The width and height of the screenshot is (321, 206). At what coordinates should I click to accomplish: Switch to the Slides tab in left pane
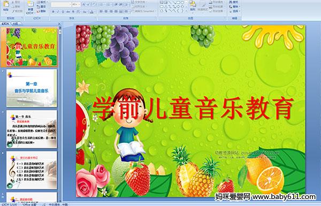[5, 24]
